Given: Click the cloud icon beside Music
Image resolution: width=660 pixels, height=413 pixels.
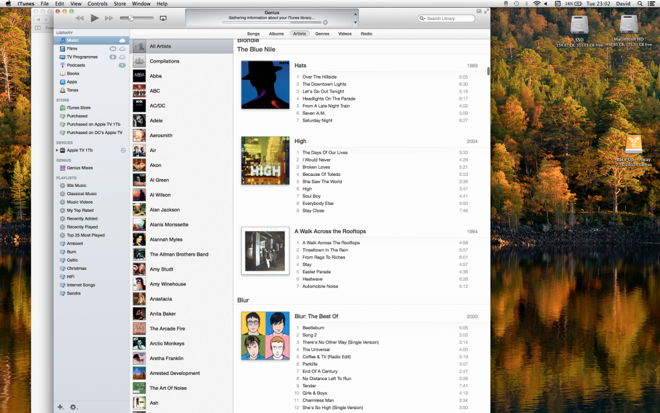Looking at the screenshot, I should coord(122,41).
